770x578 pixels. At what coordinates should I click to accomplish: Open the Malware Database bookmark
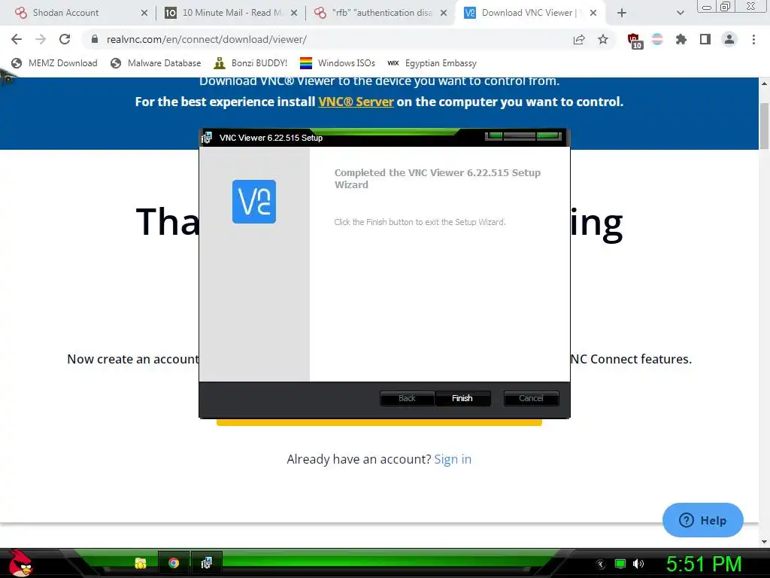coord(156,63)
